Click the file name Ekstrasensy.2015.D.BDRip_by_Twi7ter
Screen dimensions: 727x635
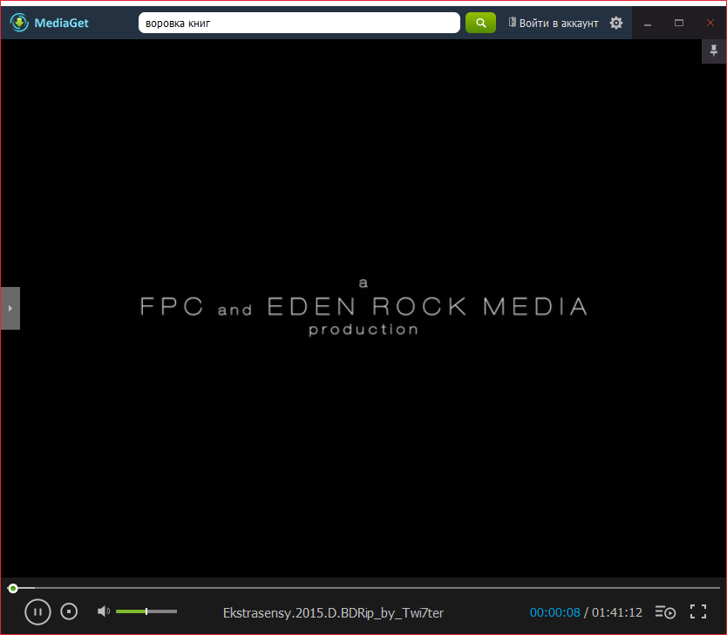point(333,612)
